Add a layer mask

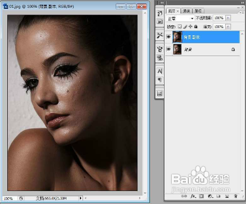[x=201, y=196]
